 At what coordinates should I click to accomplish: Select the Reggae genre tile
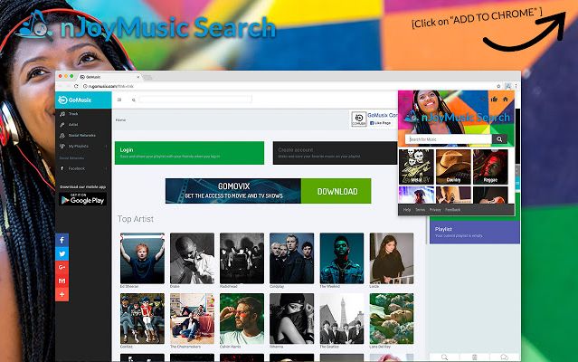pyautogui.click(x=490, y=167)
